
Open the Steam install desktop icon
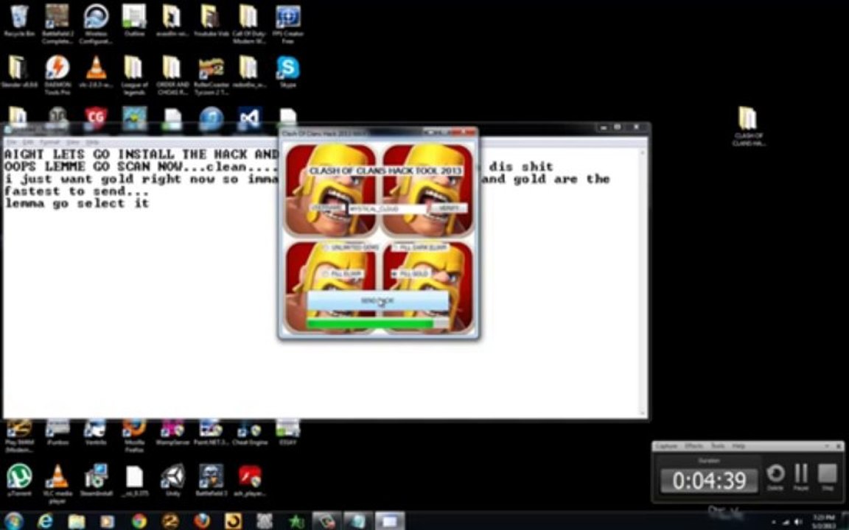click(96, 479)
